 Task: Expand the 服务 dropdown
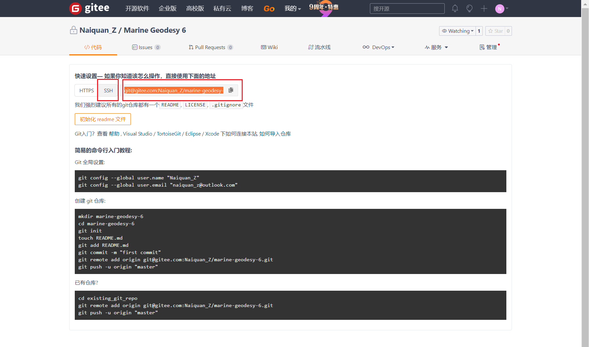point(436,47)
